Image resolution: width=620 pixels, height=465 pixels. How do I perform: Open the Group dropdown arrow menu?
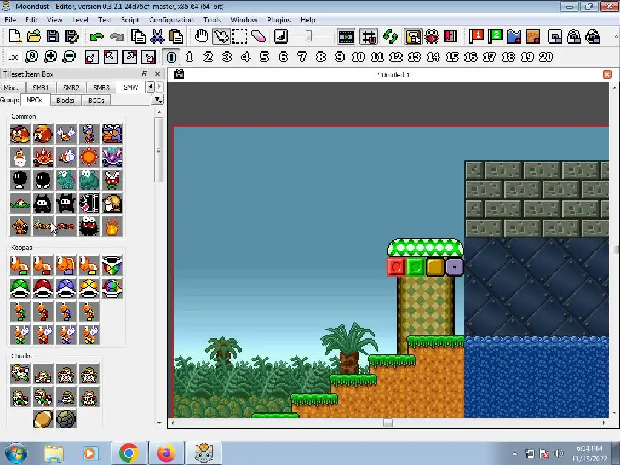click(158, 100)
